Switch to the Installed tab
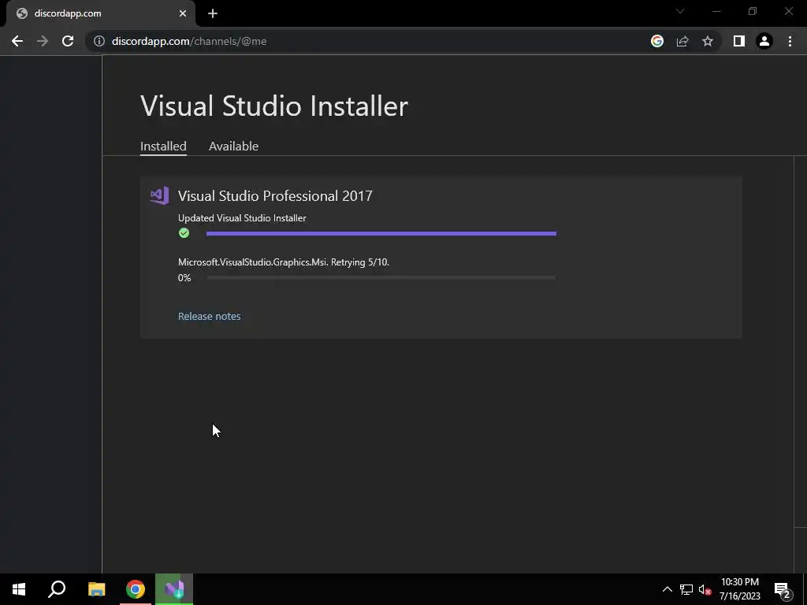 pos(163,146)
